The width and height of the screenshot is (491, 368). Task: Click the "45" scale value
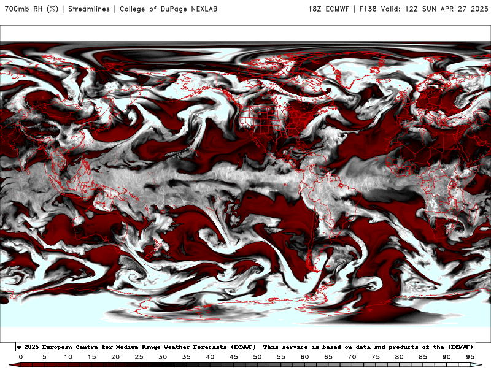tap(234, 357)
